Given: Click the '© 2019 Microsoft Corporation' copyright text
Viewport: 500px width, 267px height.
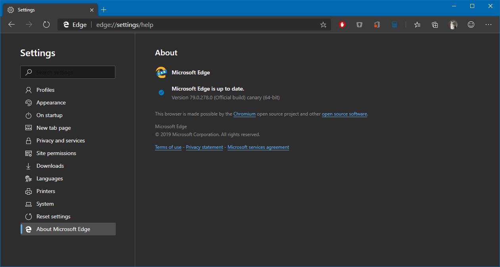Looking at the screenshot, I should point(207,134).
